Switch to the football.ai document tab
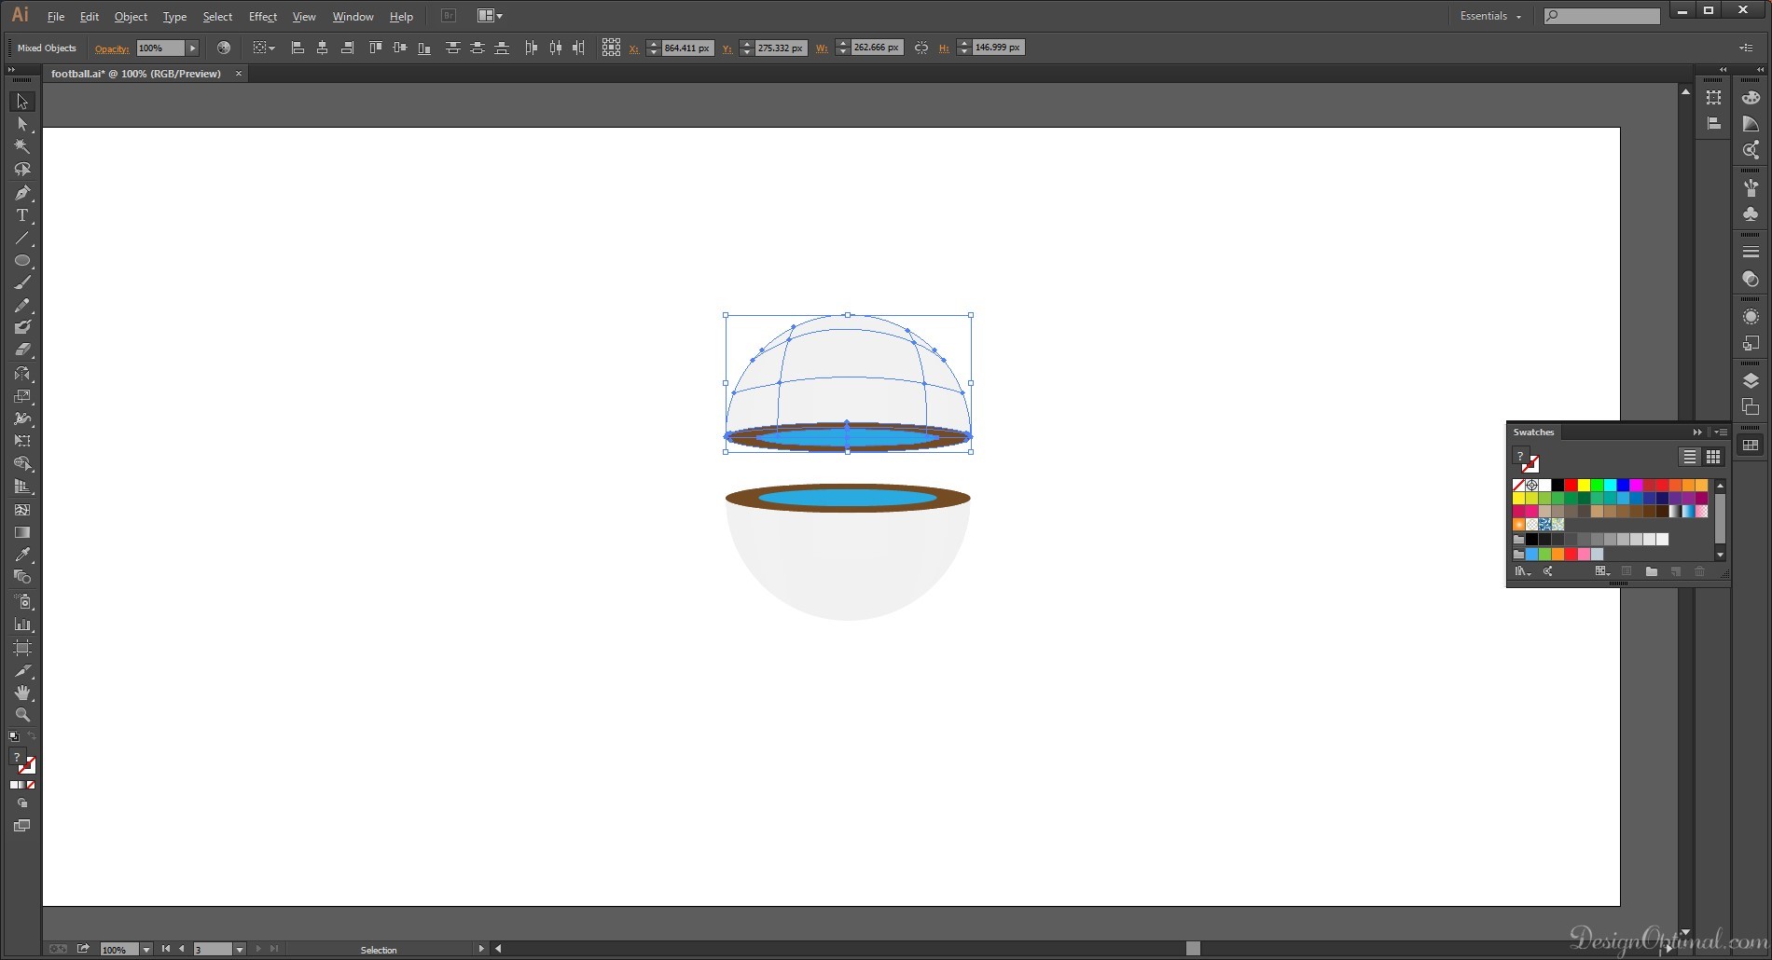 136,74
